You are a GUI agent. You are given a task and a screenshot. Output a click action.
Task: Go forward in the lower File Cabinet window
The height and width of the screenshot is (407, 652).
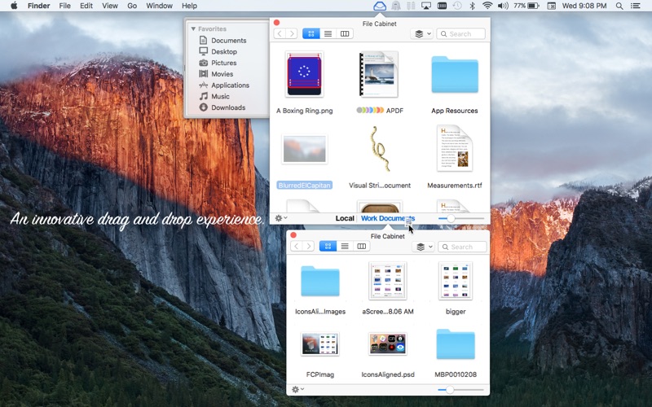tap(307, 247)
